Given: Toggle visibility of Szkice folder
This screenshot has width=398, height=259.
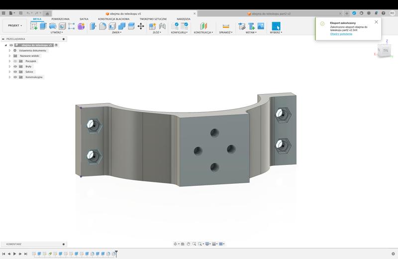Looking at the screenshot, I should point(15,72).
